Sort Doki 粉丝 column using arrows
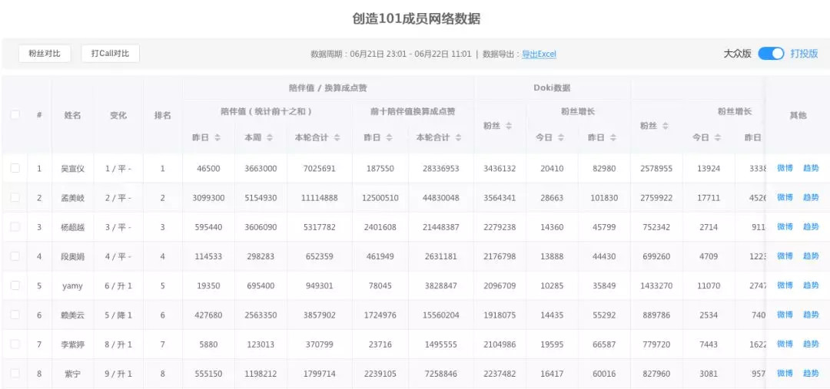830x389 pixels. click(509, 126)
